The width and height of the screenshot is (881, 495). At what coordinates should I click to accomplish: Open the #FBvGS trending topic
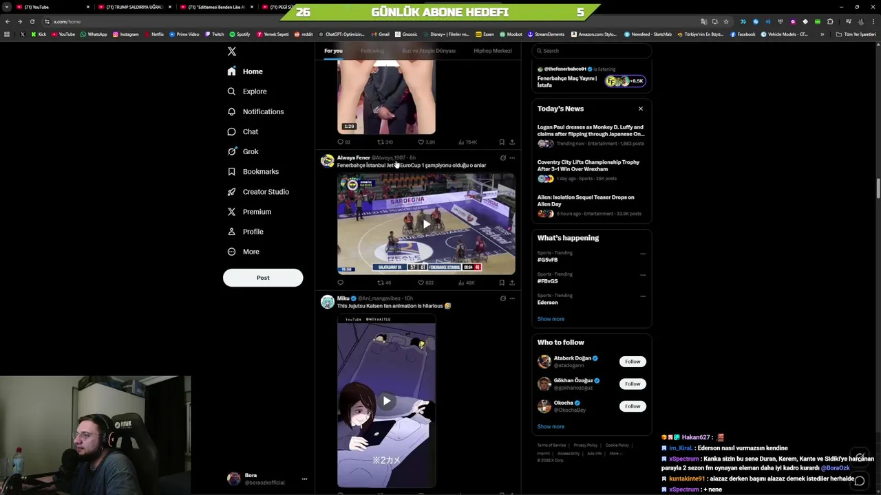click(x=548, y=281)
